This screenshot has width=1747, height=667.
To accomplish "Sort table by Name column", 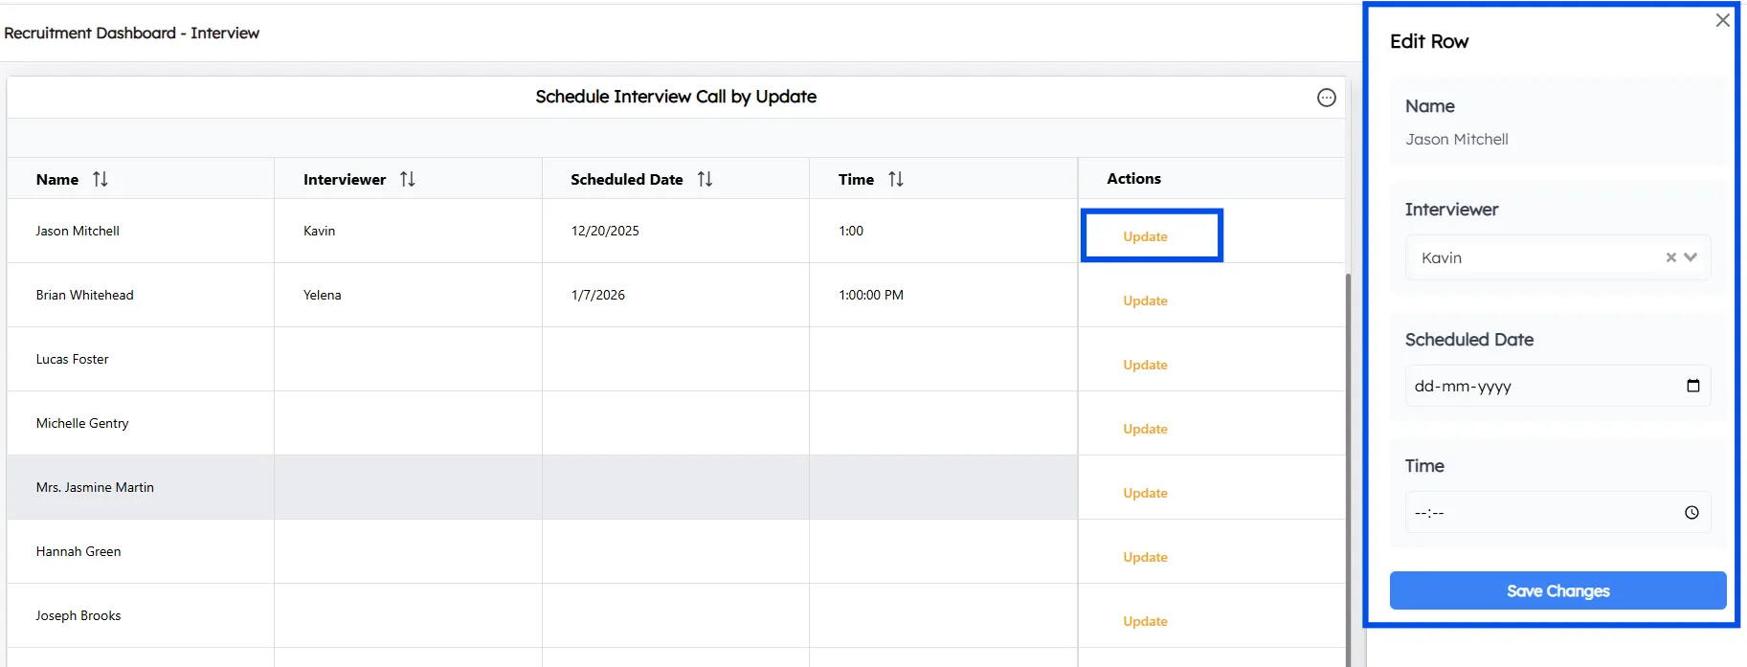I will tap(101, 179).
